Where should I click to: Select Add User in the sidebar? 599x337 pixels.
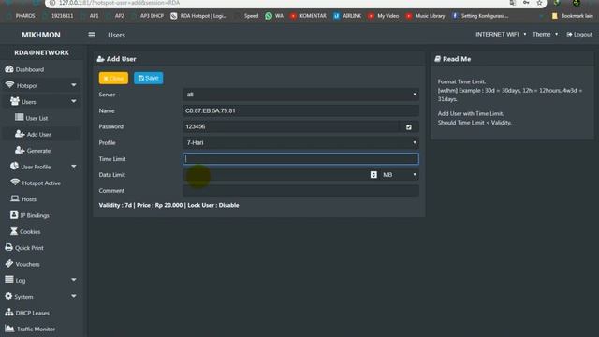coord(33,134)
